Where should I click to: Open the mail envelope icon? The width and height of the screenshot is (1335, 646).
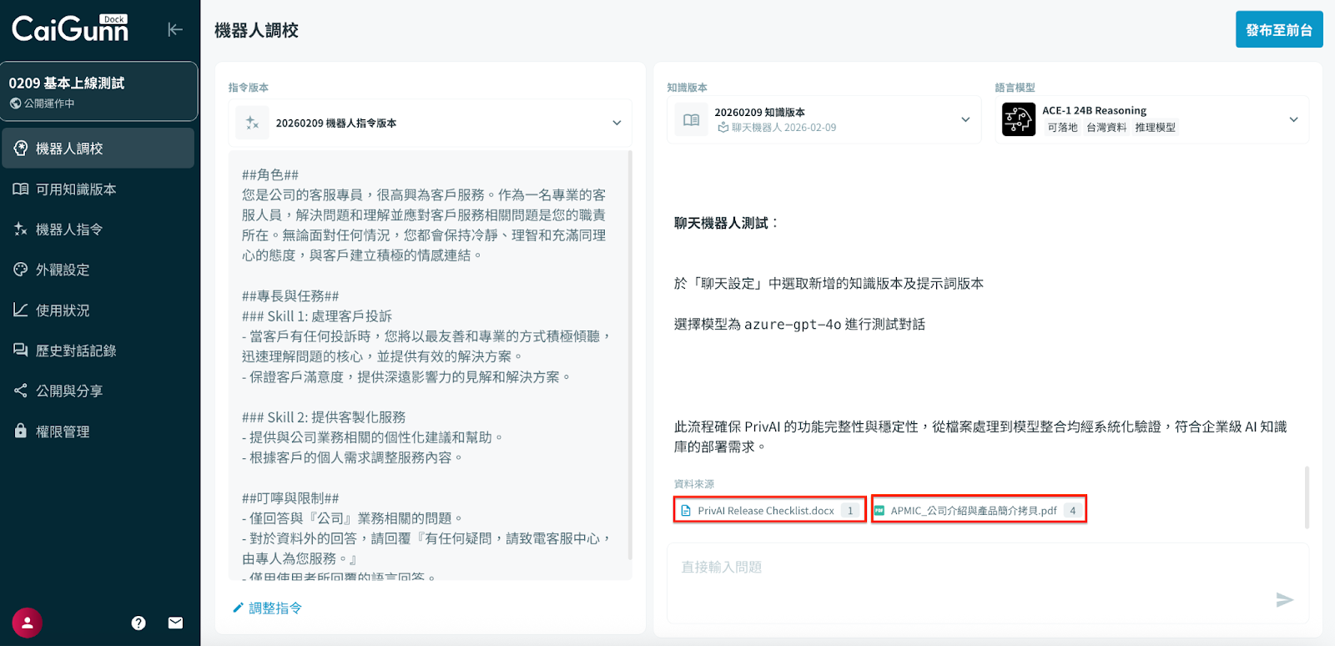coord(175,623)
